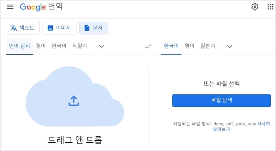
Task: Click the Google 번역 logo
Action: click(x=41, y=7)
